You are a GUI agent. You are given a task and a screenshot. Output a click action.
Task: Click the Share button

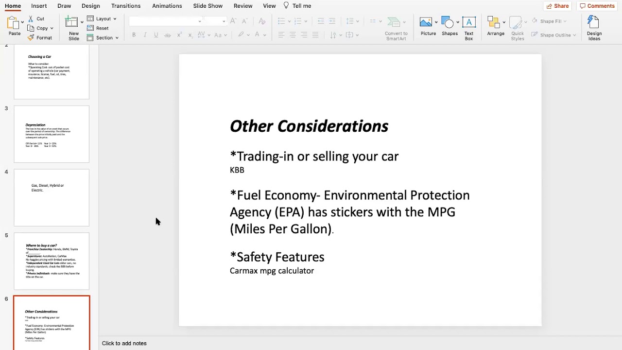point(557,6)
